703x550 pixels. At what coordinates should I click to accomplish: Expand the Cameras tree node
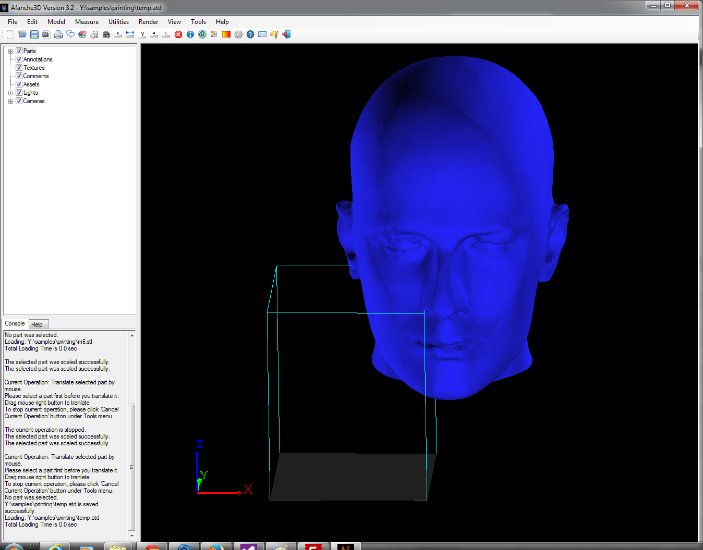point(10,101)
